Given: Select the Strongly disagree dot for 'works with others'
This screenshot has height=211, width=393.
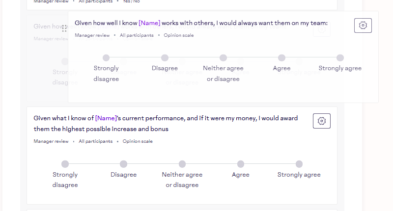Looking at the screenshot, I should (x=106, y=58).
